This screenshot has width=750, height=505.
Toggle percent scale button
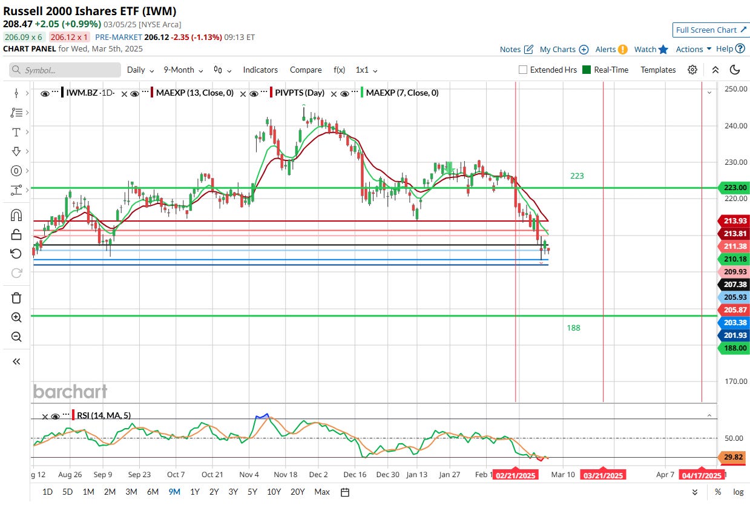coord(718,492)
